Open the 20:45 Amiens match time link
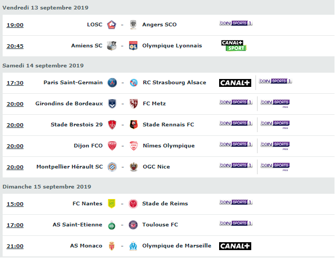 (x=15, y=46)
